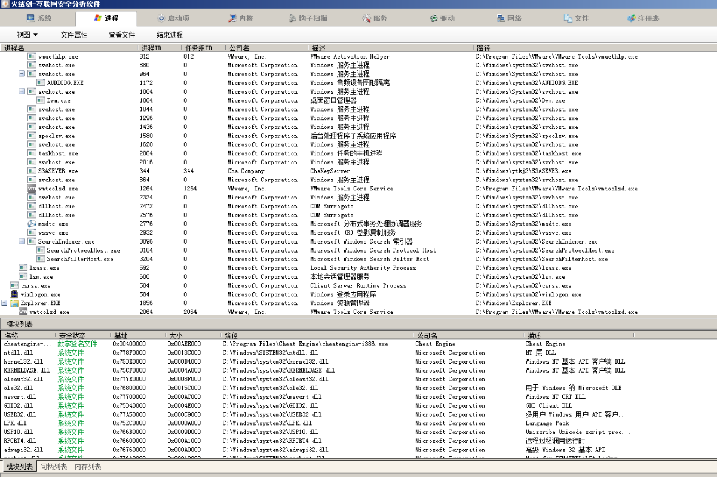
Task: Click the 查看文件 button
Action: coord(122,35)
